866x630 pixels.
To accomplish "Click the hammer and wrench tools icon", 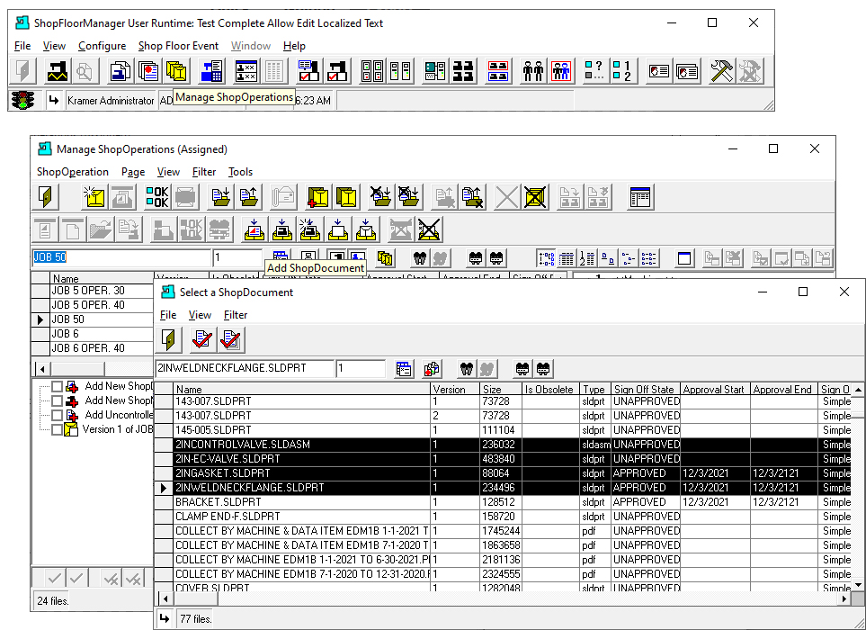I will (721, 71).
